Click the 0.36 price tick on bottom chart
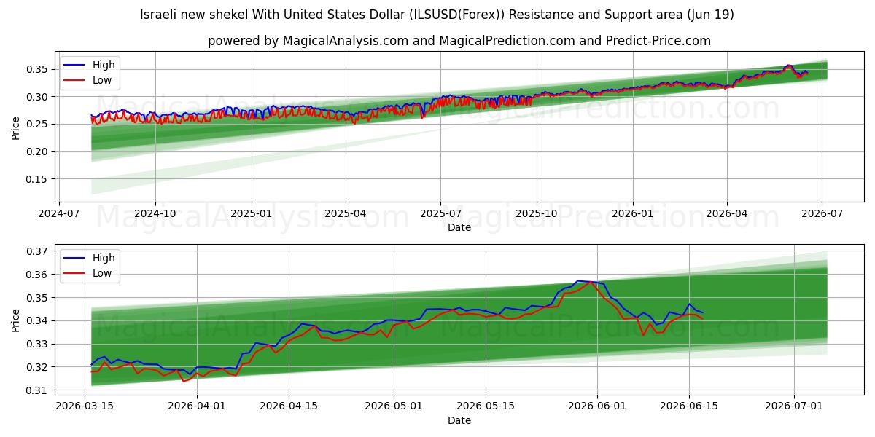Viewport: 875px width, 437px height. coord(39,275)
